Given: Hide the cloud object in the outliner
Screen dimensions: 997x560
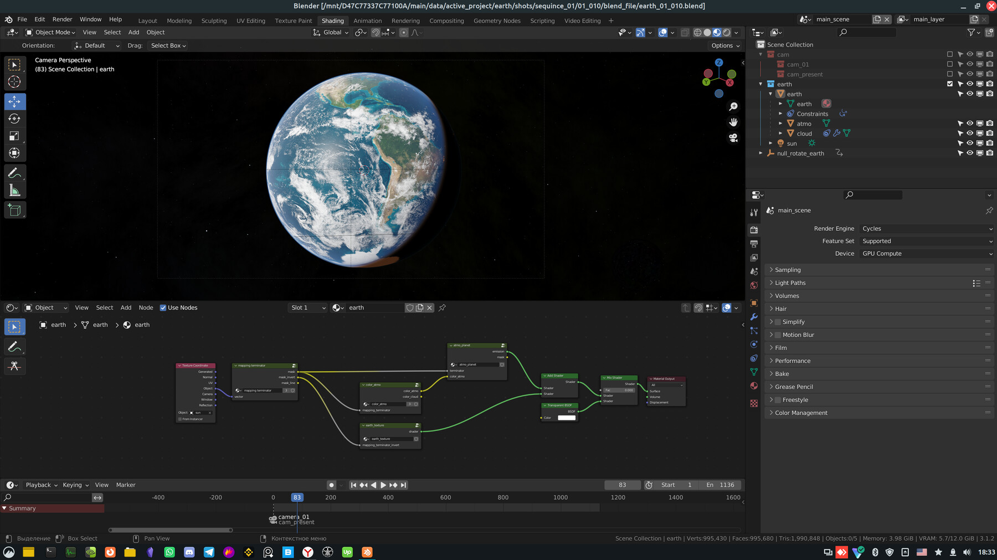Looking at the screenshot, I should (x=970, y=133).
